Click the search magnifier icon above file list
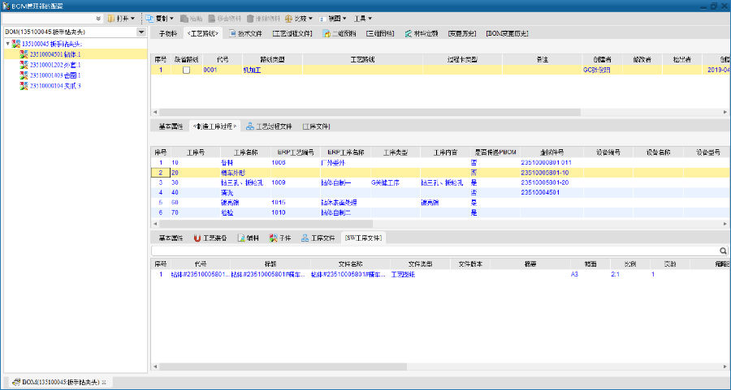Viewport: 731px width, 390px height. click(724, 251)
